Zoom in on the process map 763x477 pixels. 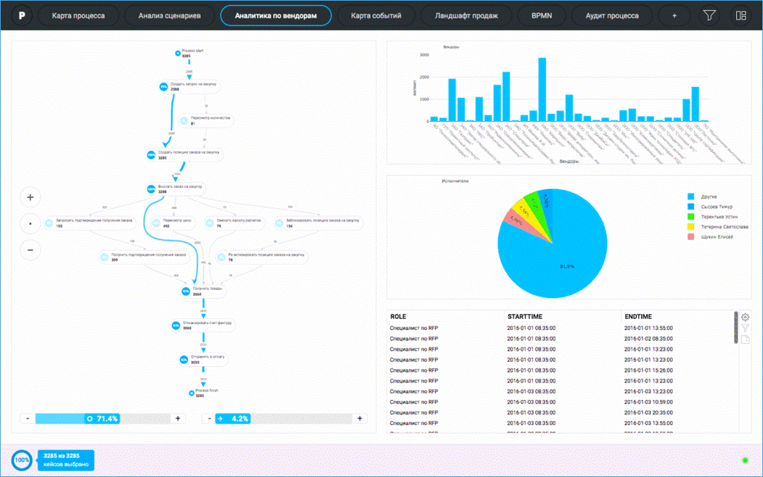30,197
